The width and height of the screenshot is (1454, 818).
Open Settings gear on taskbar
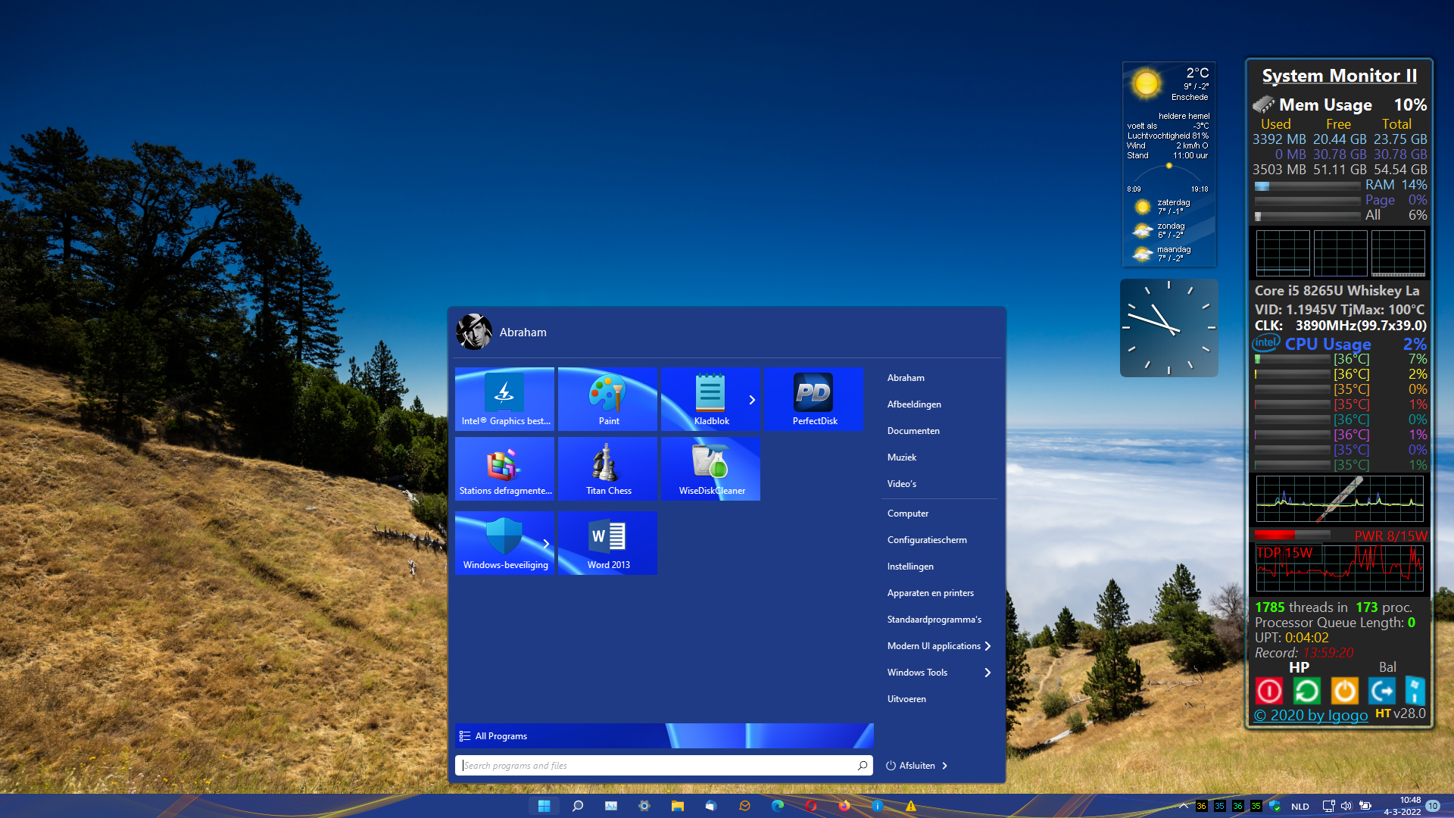coord(644,806)
